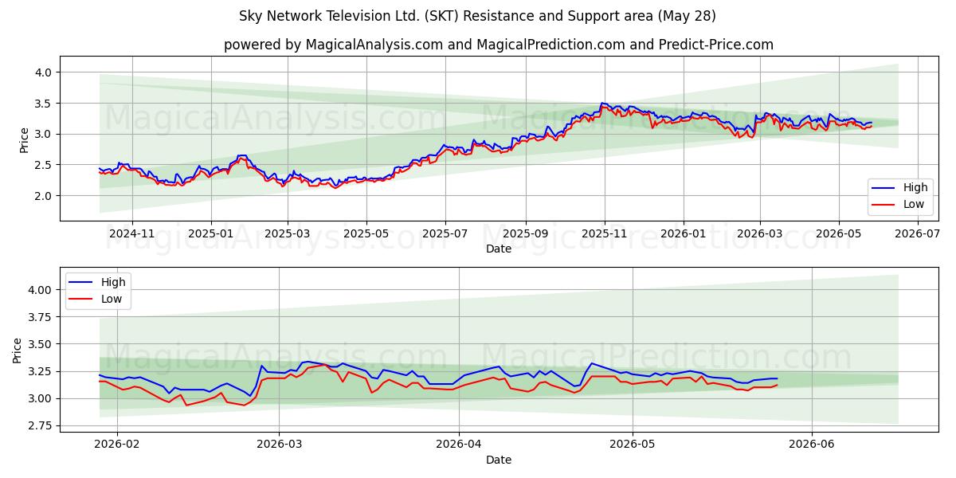Screen dimensions: 956x478
Task: Click the '2026-03' tick label on top chart
Action: (760, 233)
